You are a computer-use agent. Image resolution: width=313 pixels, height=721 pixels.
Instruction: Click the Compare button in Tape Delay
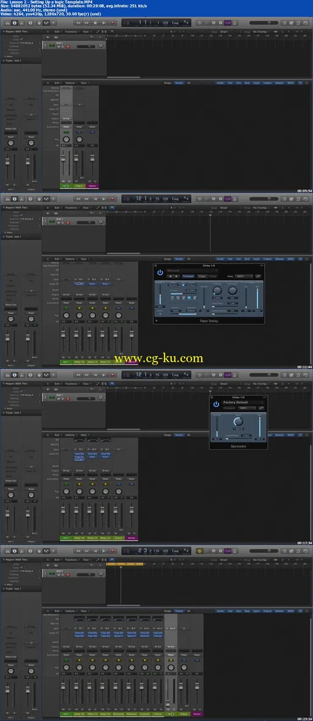click(188, 277)
